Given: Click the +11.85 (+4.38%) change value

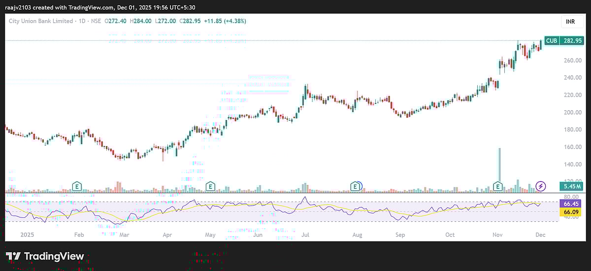Looking at the screenshot, I should point(225,21).
